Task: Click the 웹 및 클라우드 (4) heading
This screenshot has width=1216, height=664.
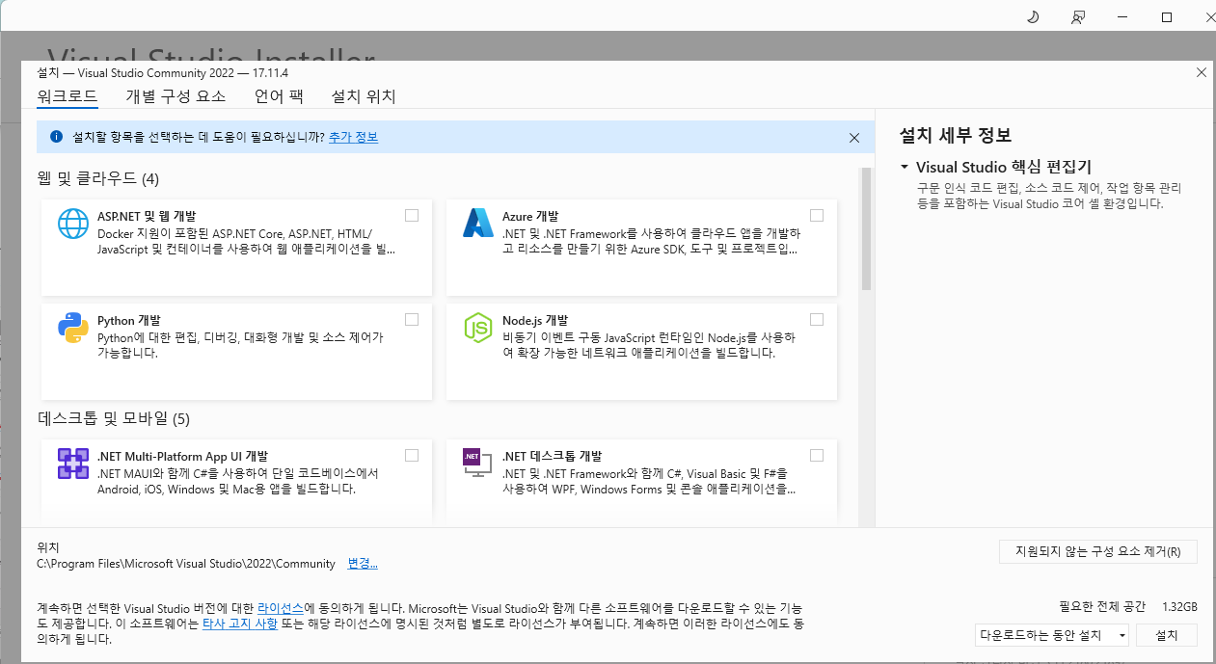Action: tap(98, 178)
